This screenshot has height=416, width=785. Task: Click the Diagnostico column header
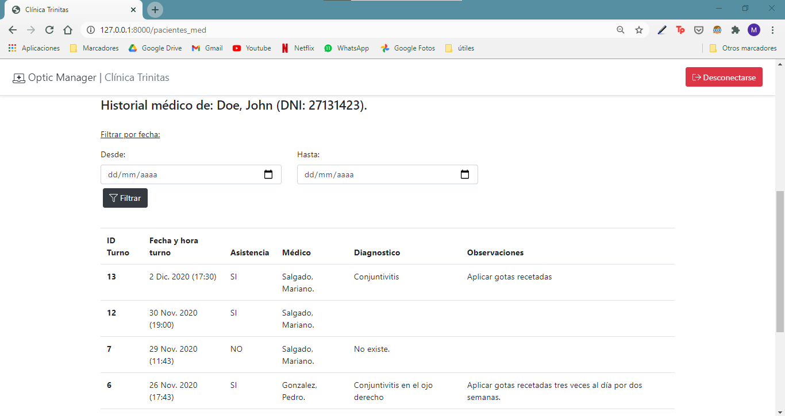click(x=377, y=252)
